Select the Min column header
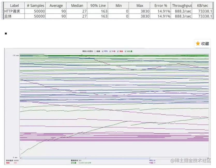The image size is (216, 168). [119, 5]
